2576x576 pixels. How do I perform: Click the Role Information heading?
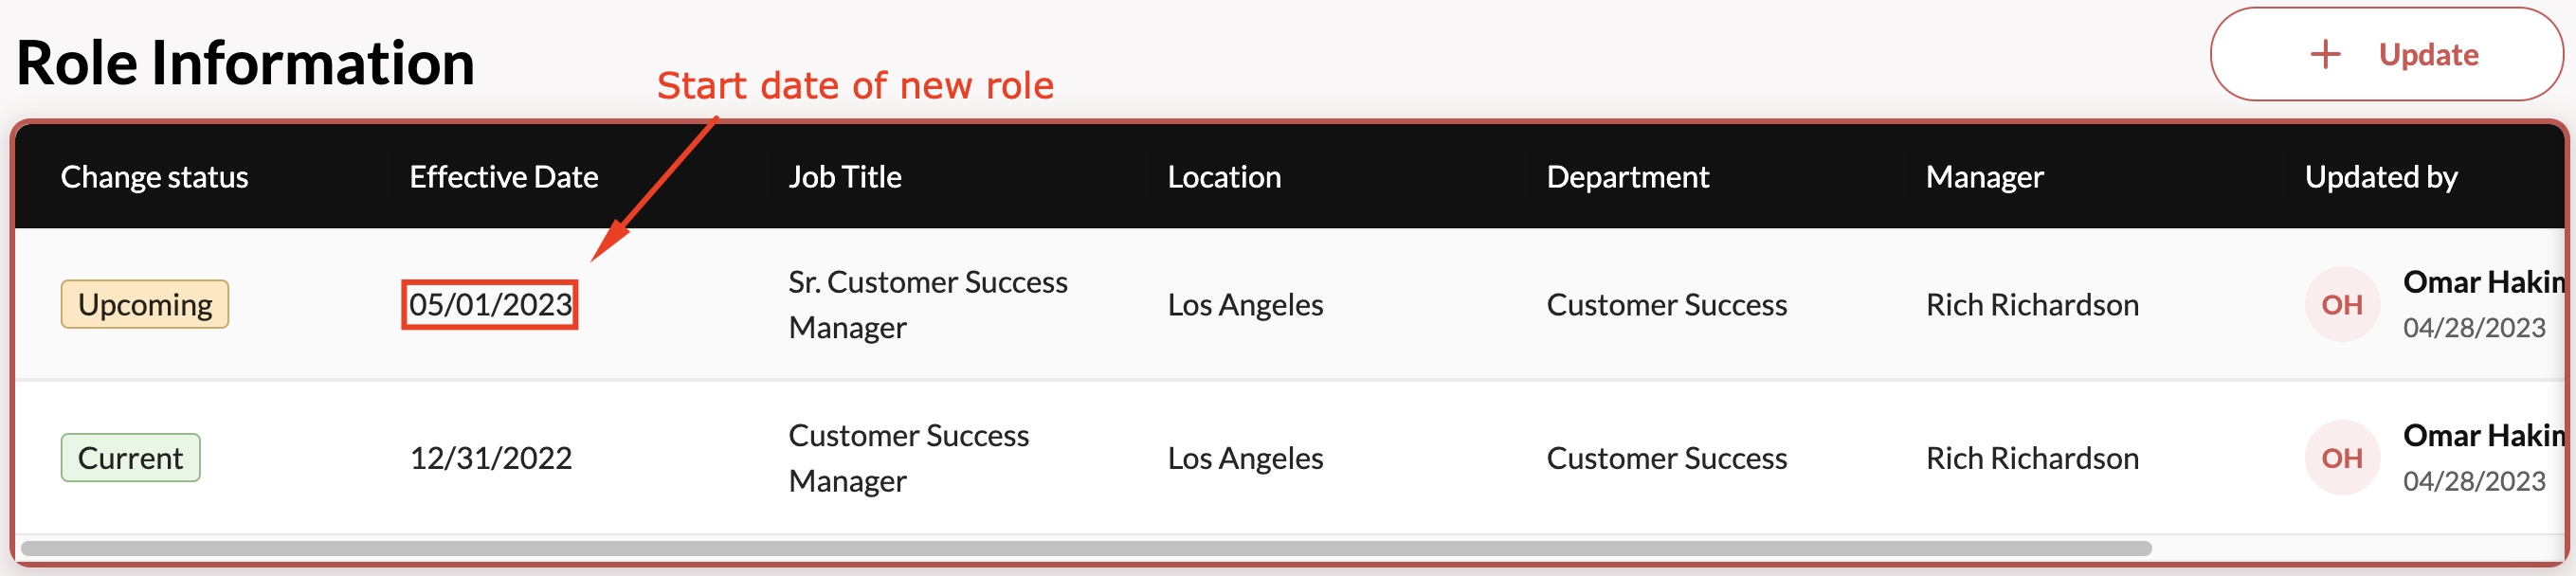point(245,63)
